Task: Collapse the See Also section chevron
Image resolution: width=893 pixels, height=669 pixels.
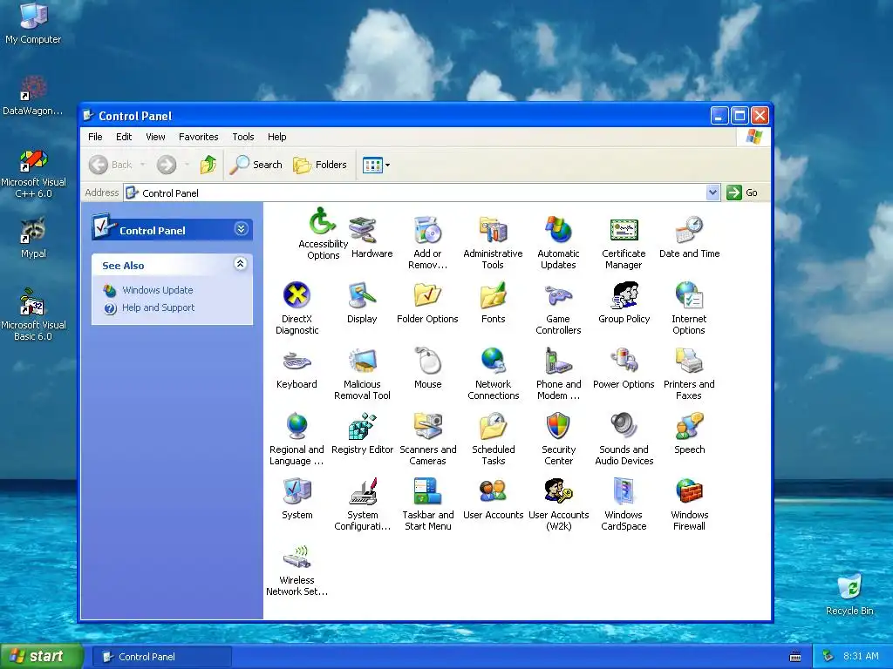Action: coord(241,263)
